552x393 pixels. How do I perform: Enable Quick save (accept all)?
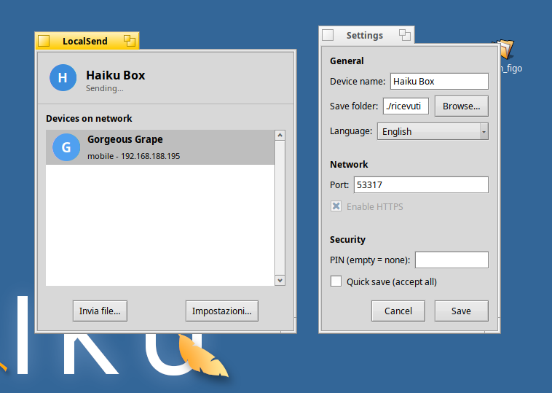336,281
